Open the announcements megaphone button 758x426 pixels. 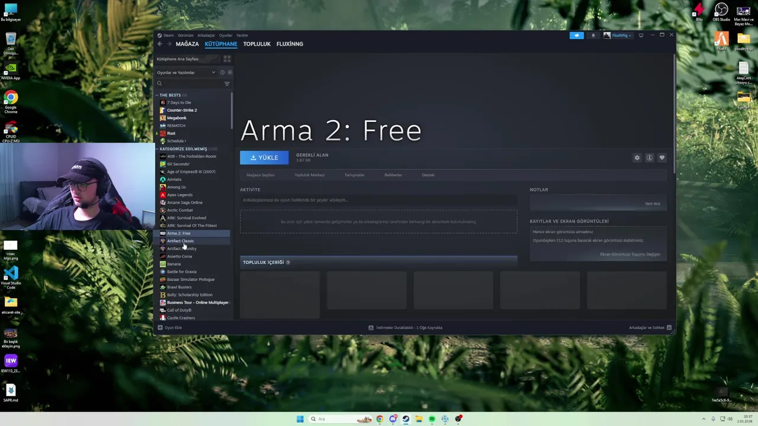[576, 35]
